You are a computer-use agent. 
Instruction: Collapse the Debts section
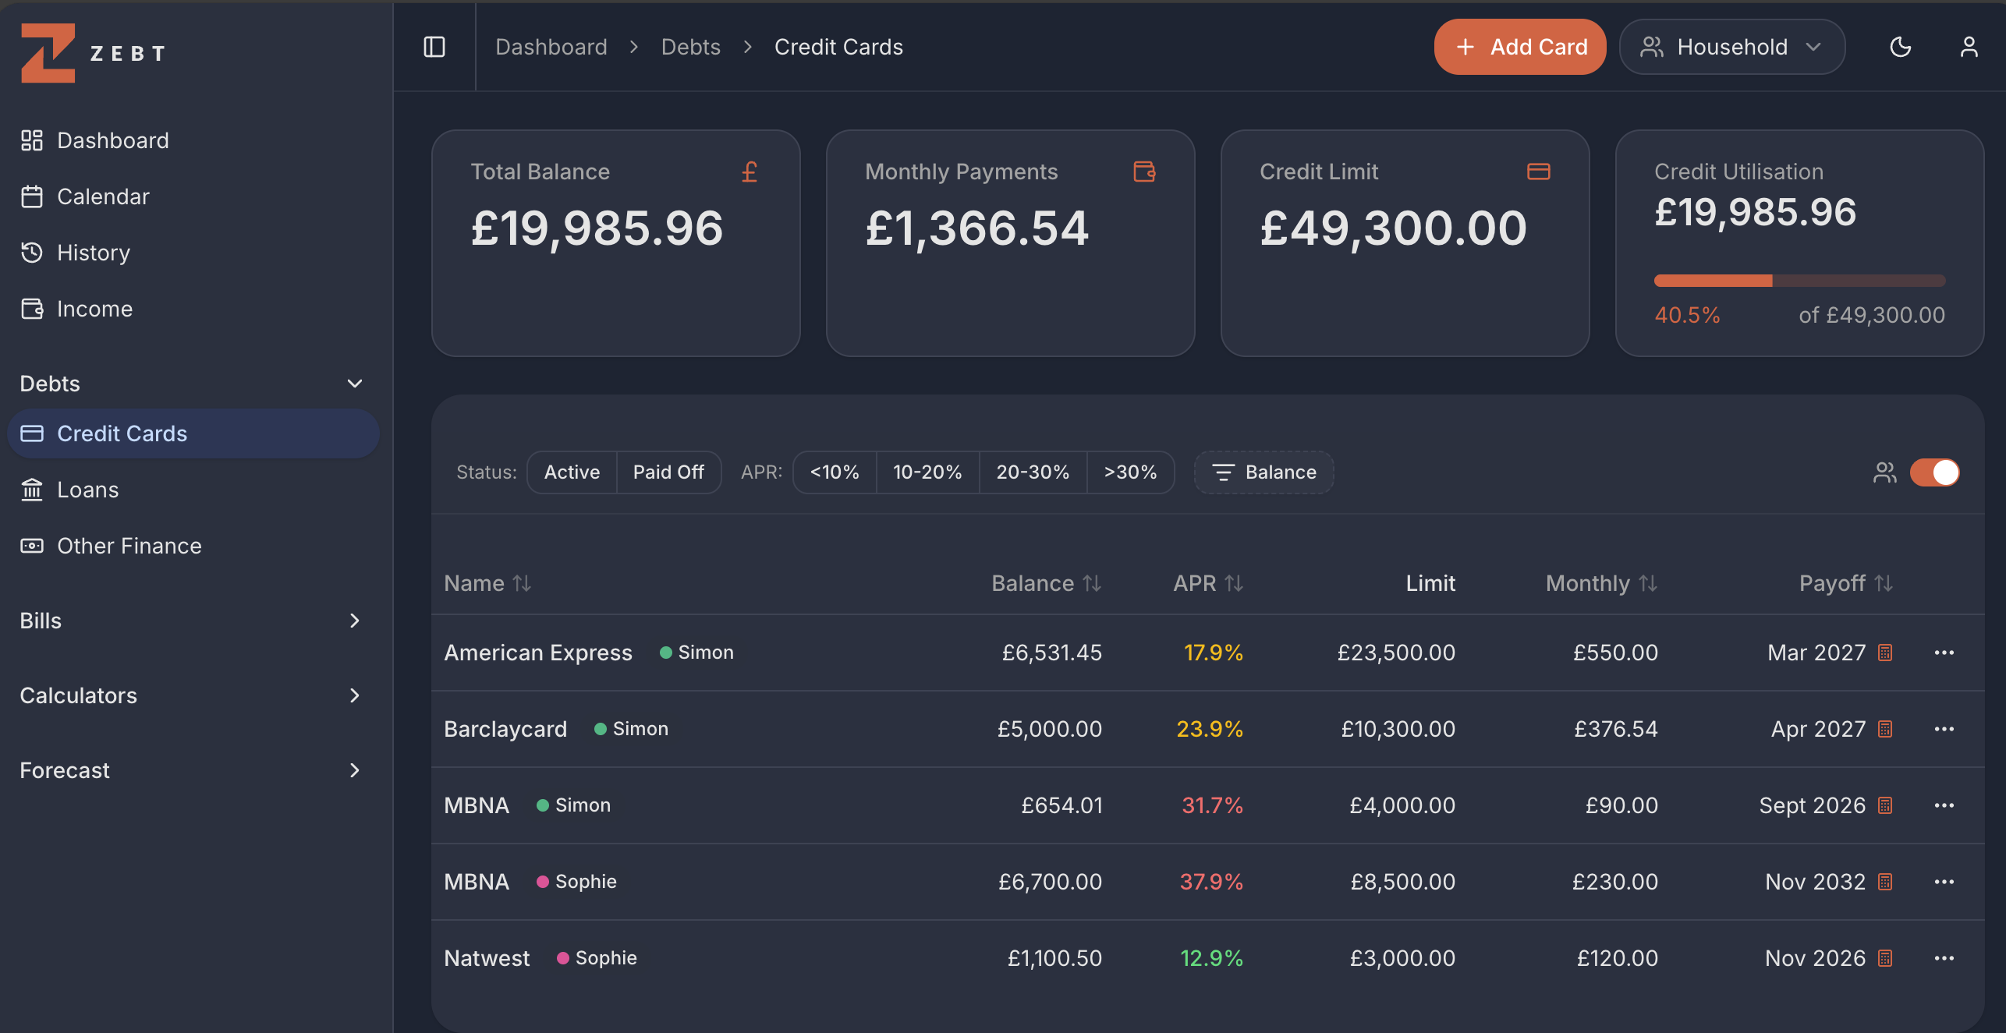[353, 383]
